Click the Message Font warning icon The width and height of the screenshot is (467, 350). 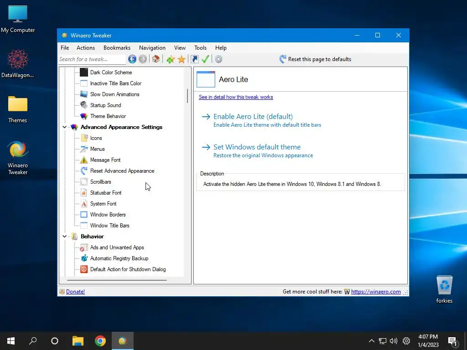coord(84,160)
